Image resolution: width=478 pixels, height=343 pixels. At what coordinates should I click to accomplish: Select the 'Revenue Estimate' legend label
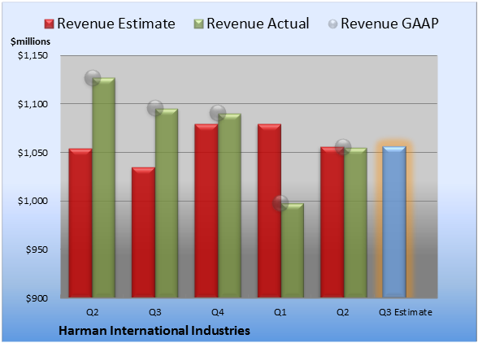coord(116,24)
